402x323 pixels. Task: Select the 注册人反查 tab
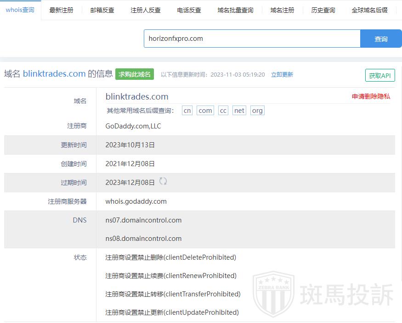[x=146, y=10]
